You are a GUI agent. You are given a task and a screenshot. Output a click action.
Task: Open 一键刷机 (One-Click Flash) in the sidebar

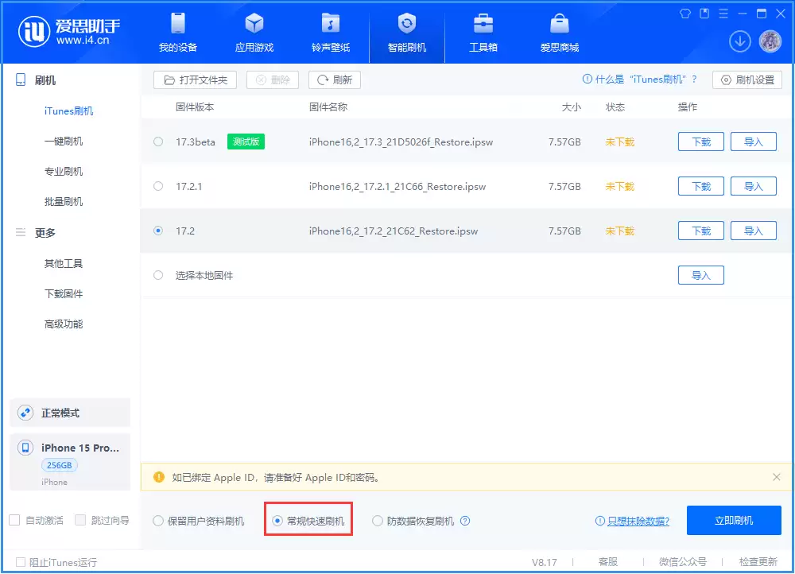click(x=64, y=141)
